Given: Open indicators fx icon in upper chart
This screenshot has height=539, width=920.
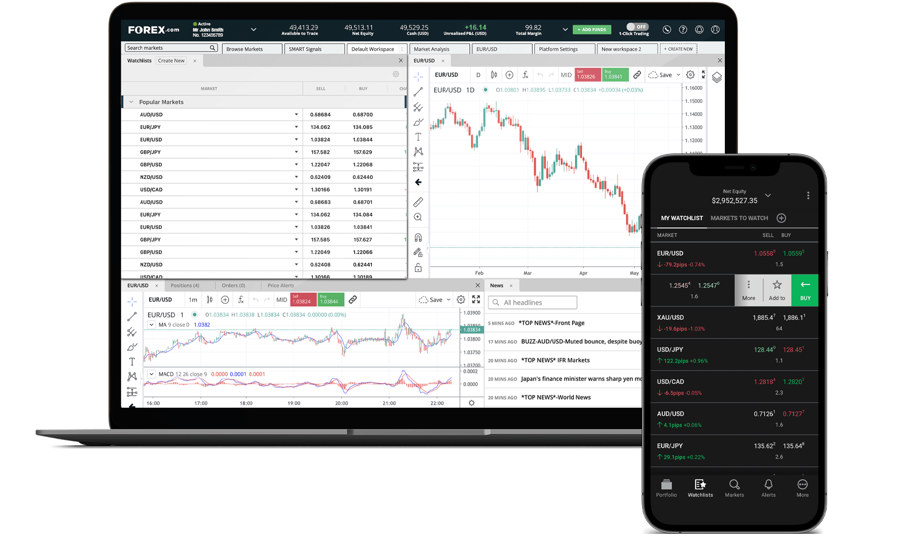Looking at the screenshot, I should (525, 75).
